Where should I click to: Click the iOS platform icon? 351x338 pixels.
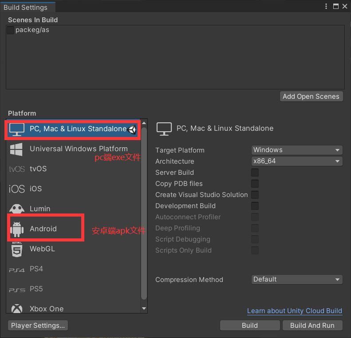pos(17,189)
